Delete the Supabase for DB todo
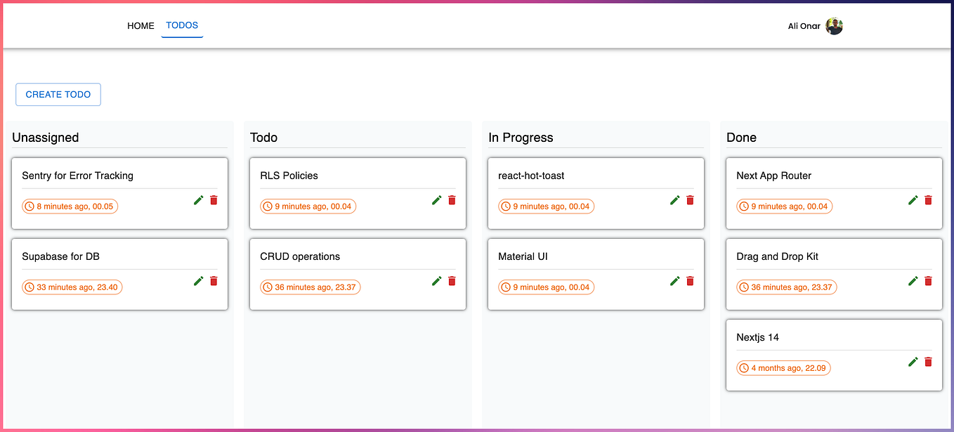Viewport: 954px width, 432px height. [214, 280]
